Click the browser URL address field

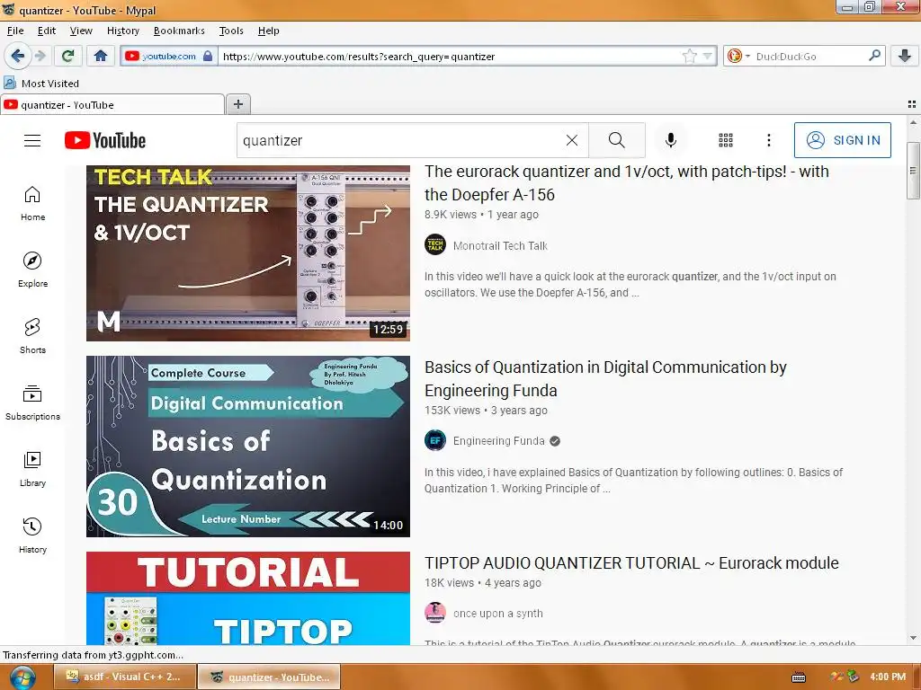[450, 57]
